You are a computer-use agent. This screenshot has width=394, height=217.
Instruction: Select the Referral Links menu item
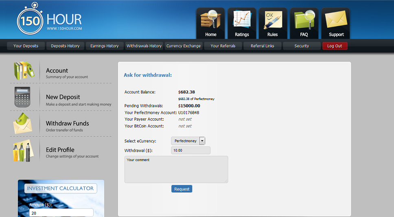pos(263,46)
